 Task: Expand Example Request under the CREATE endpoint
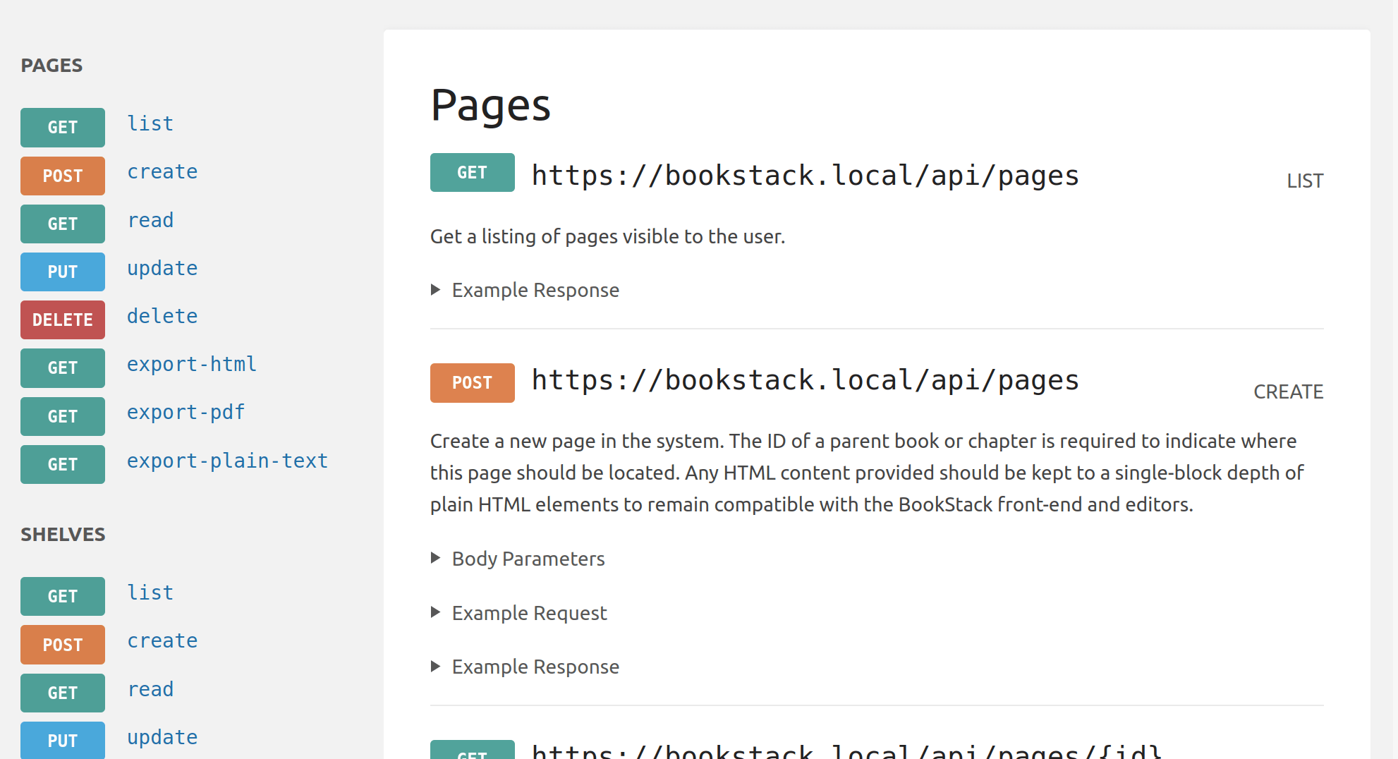click(x=518, y=613)
